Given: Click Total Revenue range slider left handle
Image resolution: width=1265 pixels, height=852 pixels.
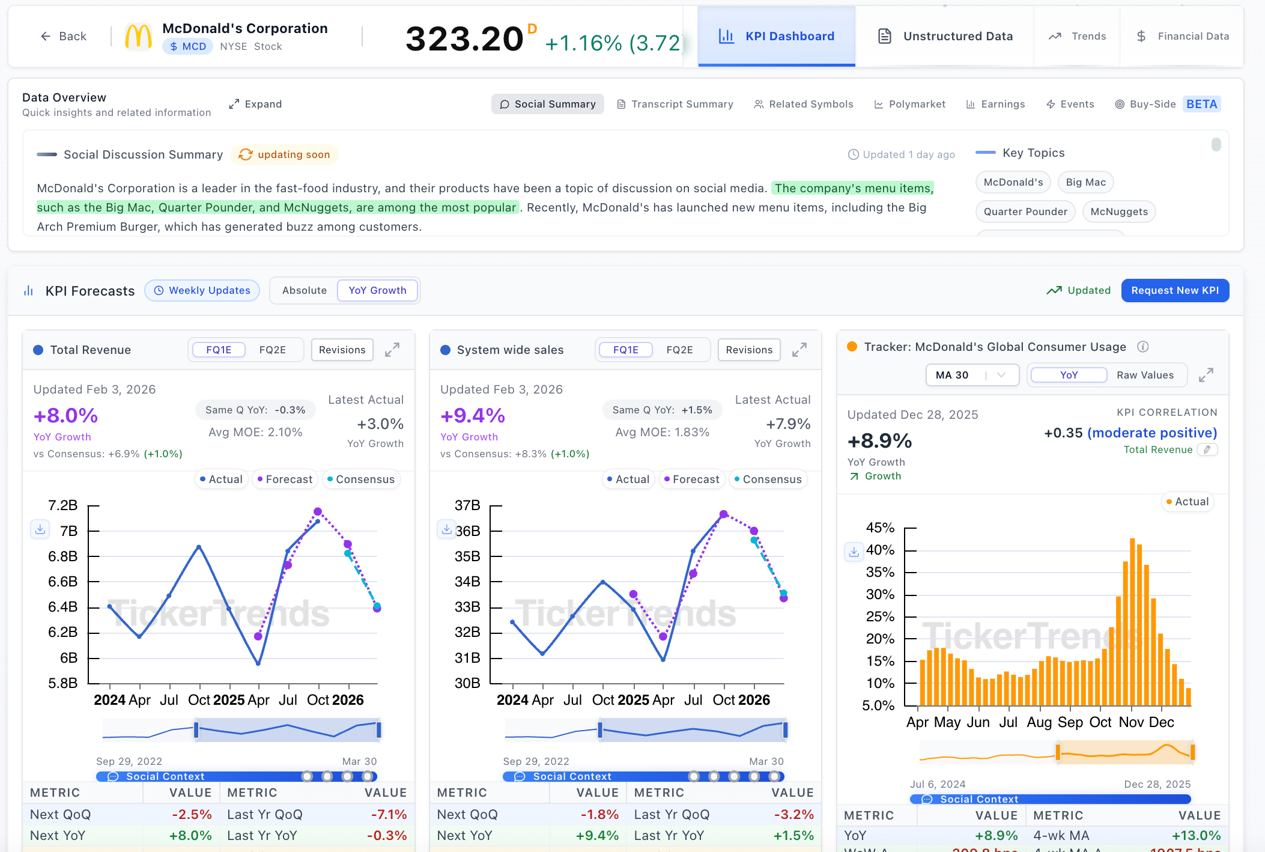Looking at the screenshot, I should click(196, 730).
